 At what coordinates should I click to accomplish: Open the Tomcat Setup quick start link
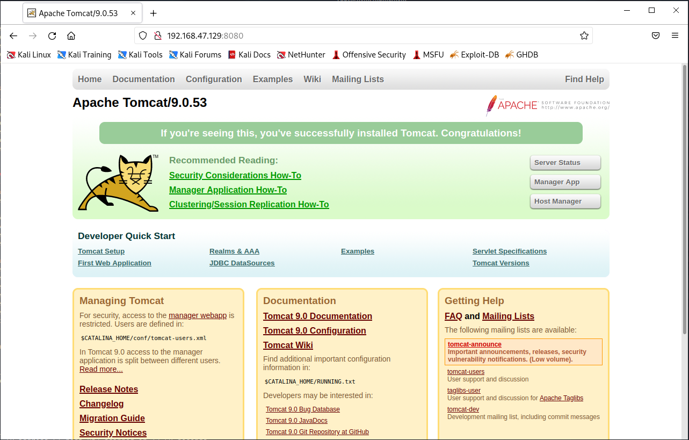click(101, 251)
